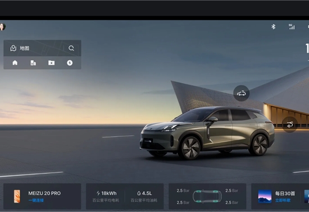Open the 5G signal indicator
The height and width of the screenshot is (212, 309).
click(x=292, y=27)
